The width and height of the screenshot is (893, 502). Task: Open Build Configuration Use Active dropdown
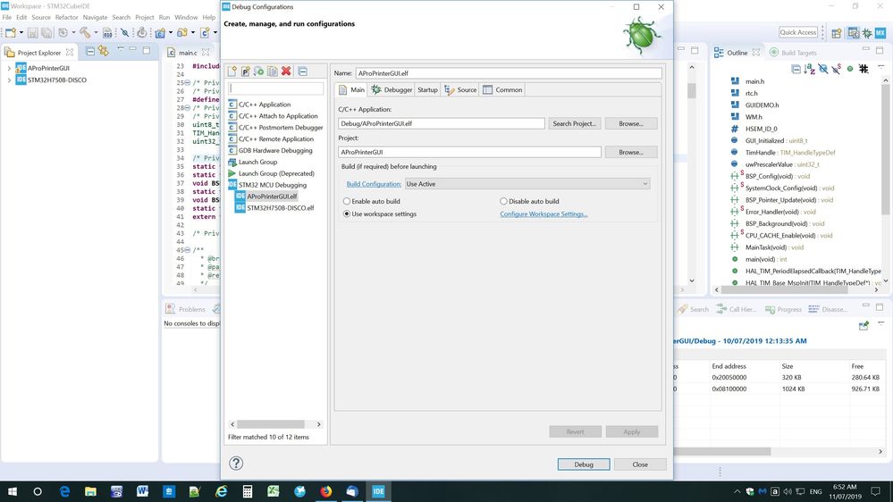(x=527, y=184)
